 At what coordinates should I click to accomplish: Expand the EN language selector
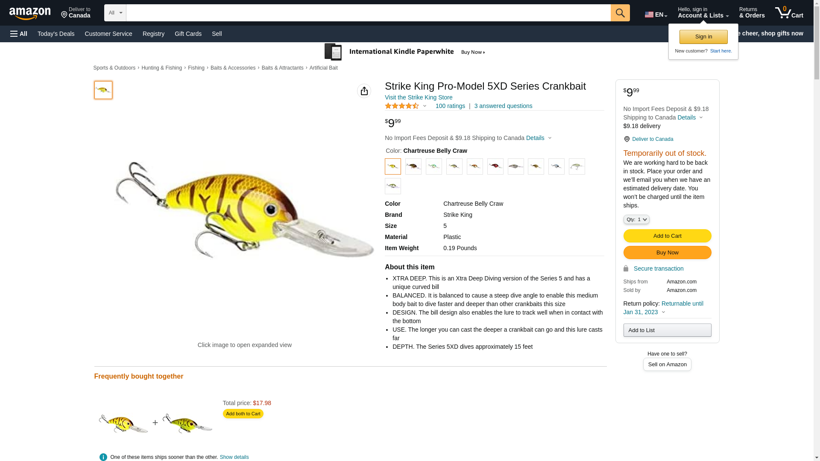point(656,15)
